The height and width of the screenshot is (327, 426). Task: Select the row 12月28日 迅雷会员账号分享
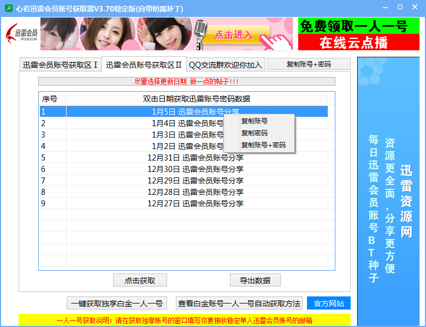(184, 192)
